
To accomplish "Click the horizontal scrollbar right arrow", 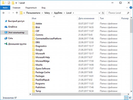I will pos(128,94).
